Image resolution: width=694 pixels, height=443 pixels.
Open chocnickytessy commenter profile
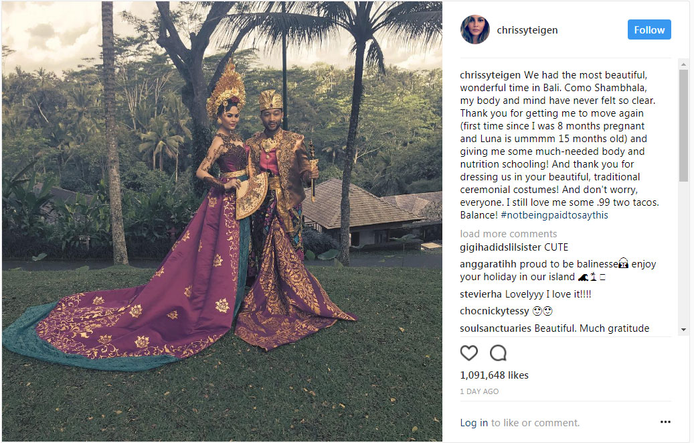click(x=495, y=311)
